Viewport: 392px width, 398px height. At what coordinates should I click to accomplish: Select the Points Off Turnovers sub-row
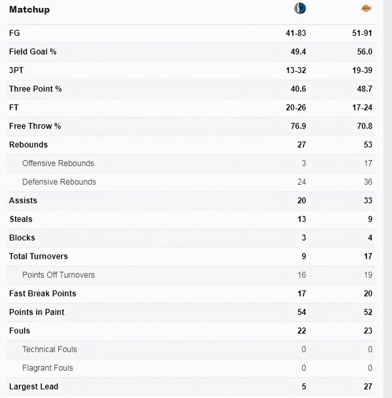[x=58, y=275]
